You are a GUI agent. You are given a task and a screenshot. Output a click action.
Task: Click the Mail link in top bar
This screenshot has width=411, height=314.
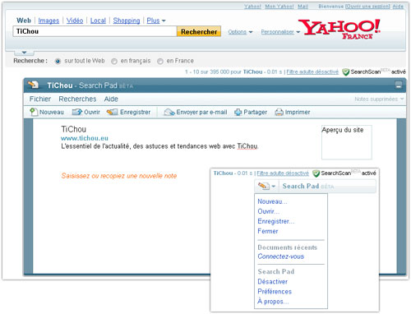(x=302, y=7)
